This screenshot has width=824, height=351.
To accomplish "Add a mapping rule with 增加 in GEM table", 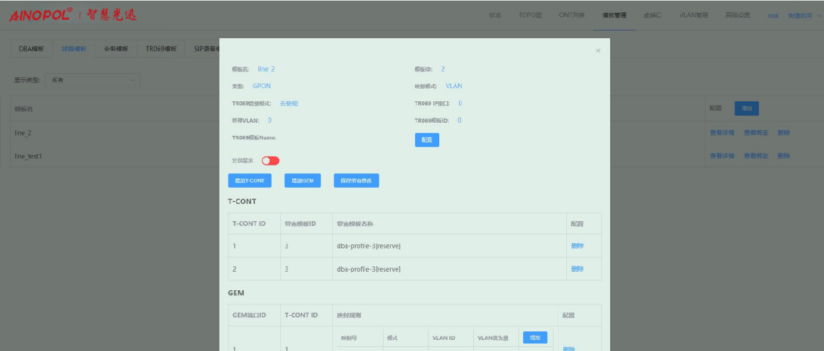I will click(535, 338).
